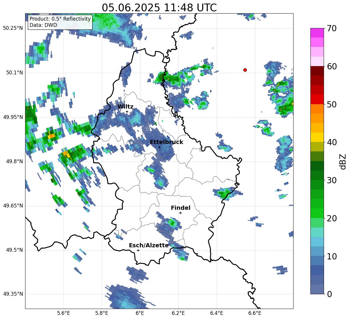Viewport: 350px width, 319px height.
Task: Click the 49.35°N latitude label
Action: (x=13, y=294)
